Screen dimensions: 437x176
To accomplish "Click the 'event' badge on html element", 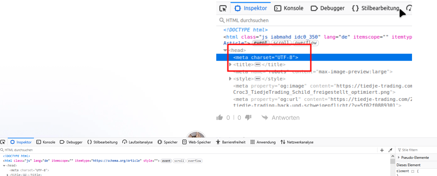I will 166,161.
